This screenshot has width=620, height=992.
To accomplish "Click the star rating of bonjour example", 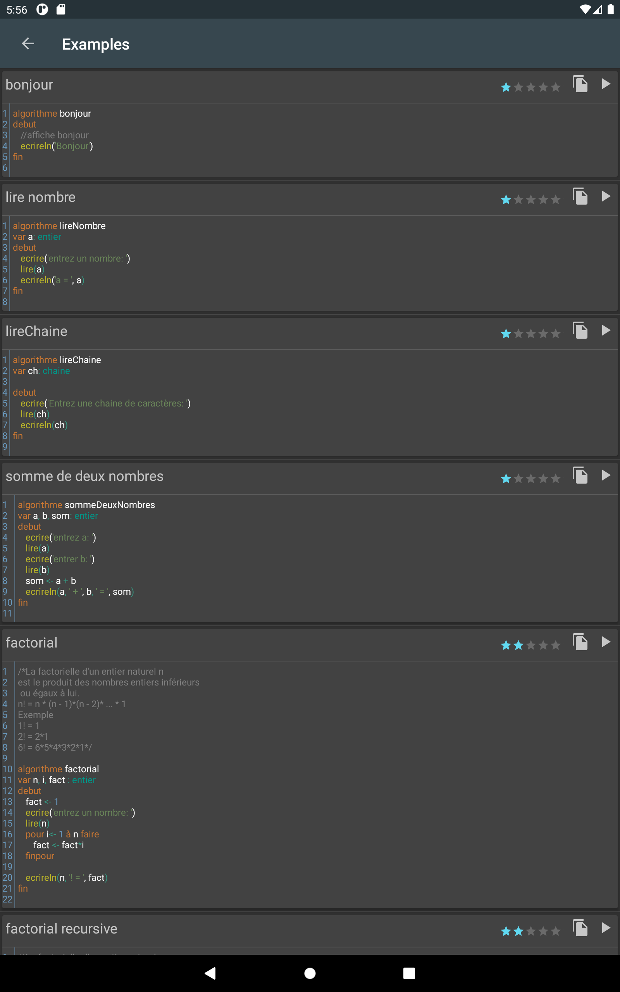I will tap(530, 87).
